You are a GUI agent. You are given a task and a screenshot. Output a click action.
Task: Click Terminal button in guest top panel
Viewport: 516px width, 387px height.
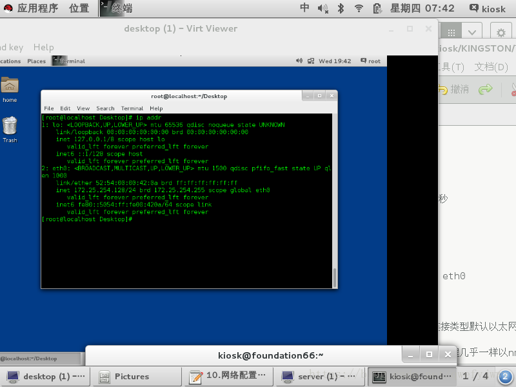click(x=69, y=61)
